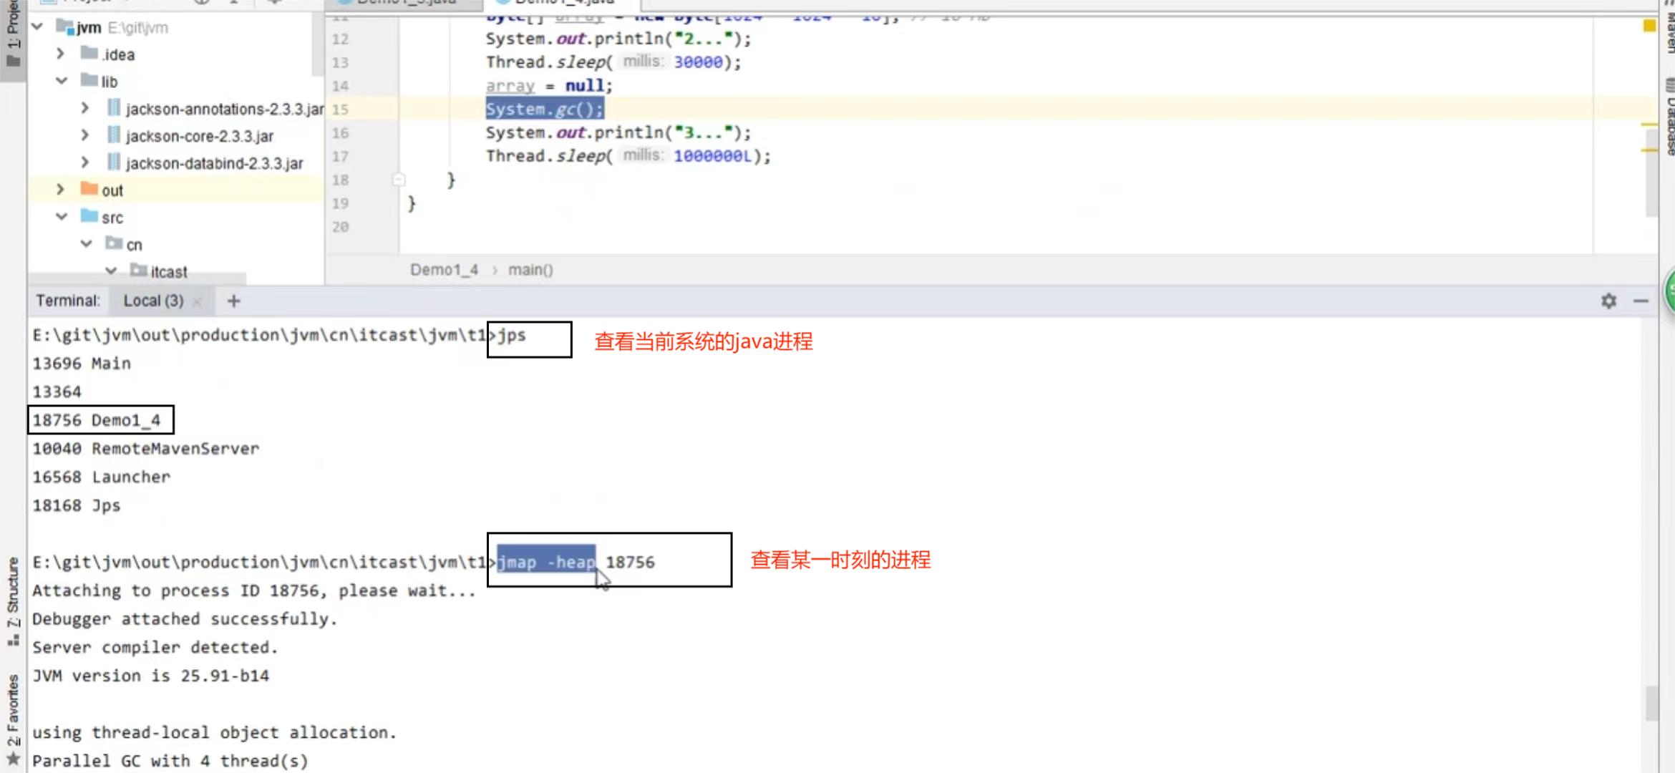The image size is (1675, 773).
Task: Expand the .idea folder node
Action: point(62,54)
